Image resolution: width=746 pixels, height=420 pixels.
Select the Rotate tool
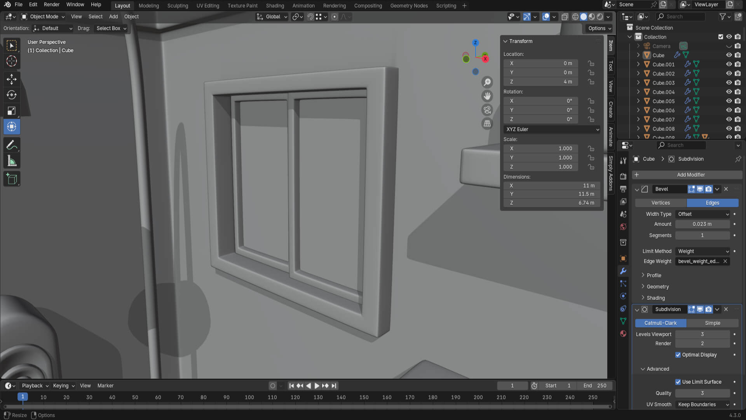coord(12,95)
